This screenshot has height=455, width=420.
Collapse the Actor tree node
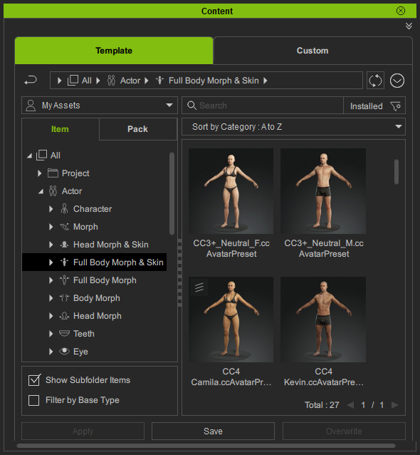point(41,192)
